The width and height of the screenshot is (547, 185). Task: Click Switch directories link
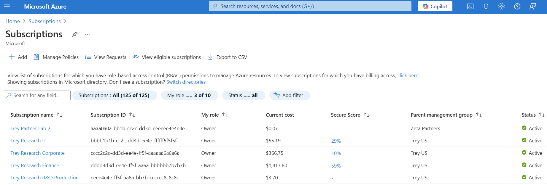186,82
